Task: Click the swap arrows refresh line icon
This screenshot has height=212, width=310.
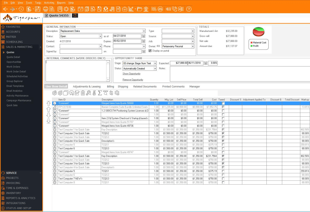Action: click(111, 93)
